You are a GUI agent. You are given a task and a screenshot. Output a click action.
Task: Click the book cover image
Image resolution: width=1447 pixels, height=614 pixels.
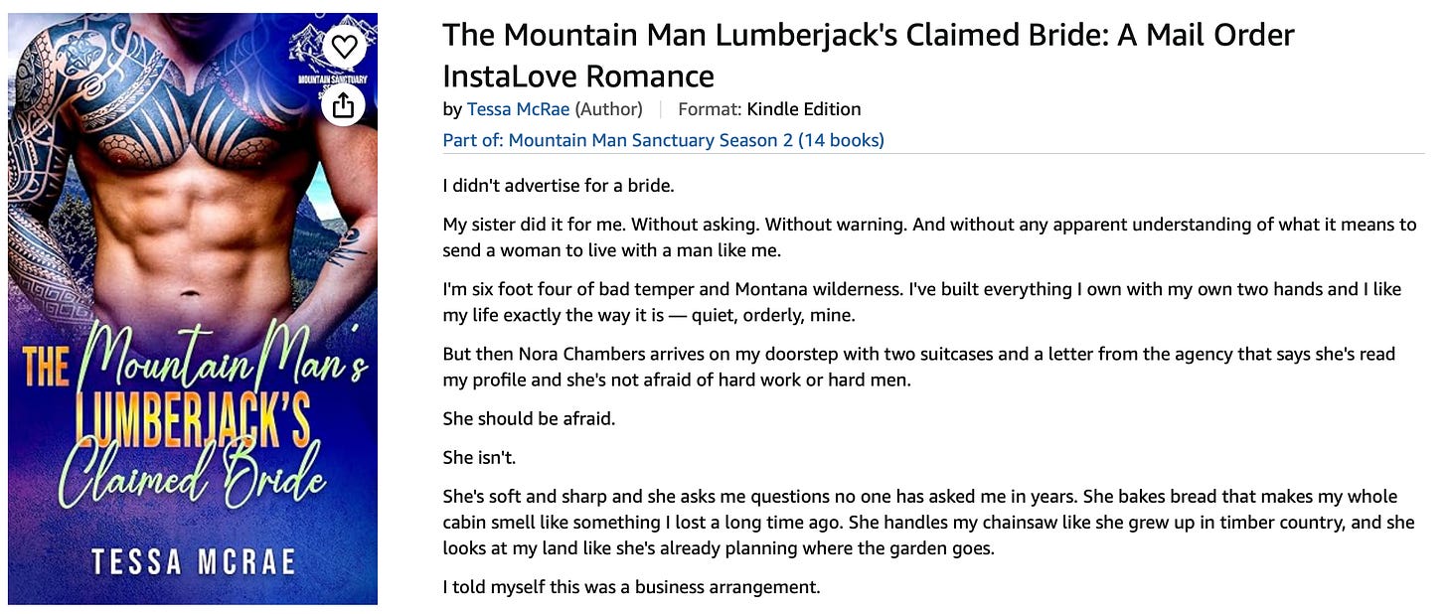click(193, 308)
